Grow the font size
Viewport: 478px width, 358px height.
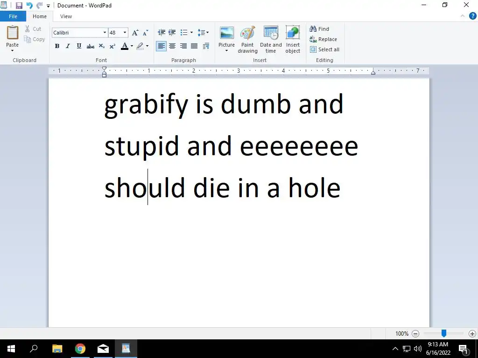pos(135,33)
